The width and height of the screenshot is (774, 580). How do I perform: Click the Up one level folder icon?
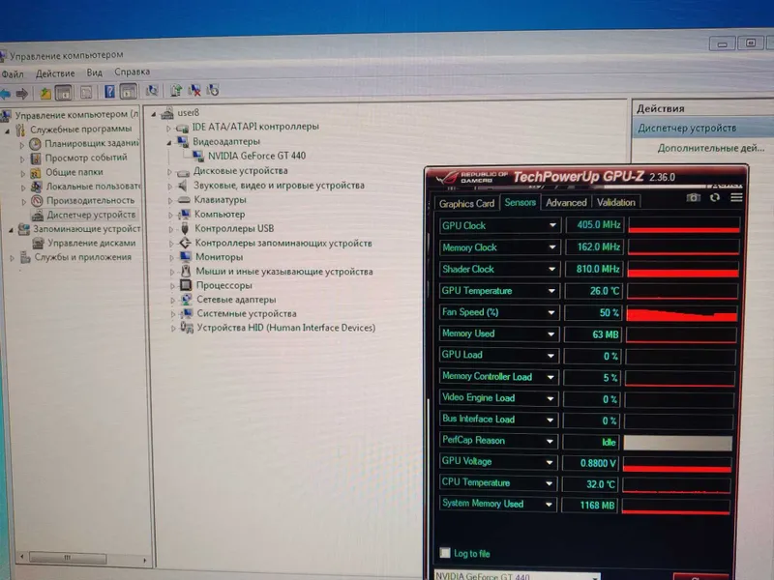click(x=45, y=93)
